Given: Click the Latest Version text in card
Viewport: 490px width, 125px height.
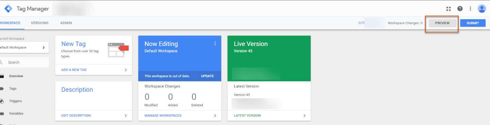Looking at the screenshot, I should point(246,86).
